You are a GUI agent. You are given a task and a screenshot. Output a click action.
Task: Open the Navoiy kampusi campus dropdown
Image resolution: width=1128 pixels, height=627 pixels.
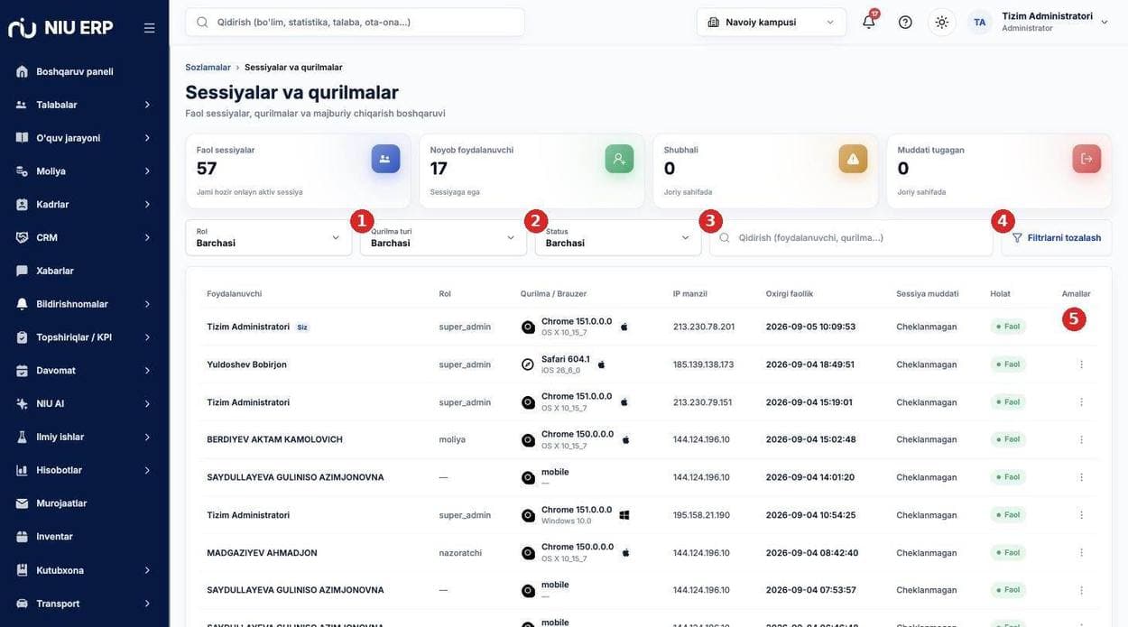pyautogui.click(x=772, y=22)
